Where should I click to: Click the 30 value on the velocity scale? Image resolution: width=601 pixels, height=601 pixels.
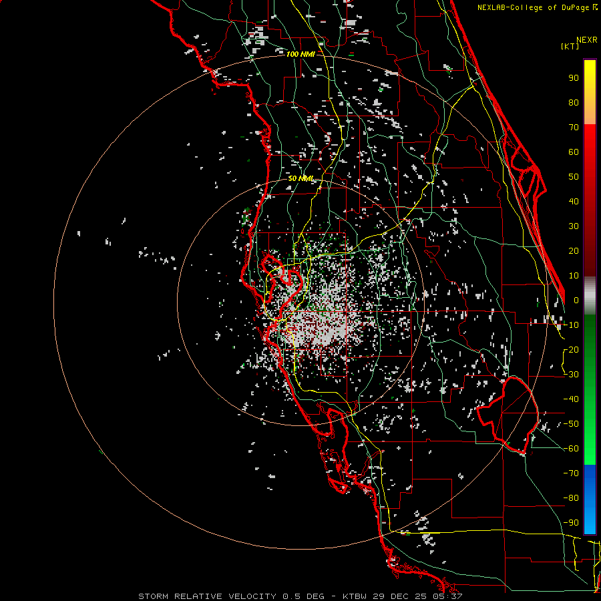pos(574,226)
